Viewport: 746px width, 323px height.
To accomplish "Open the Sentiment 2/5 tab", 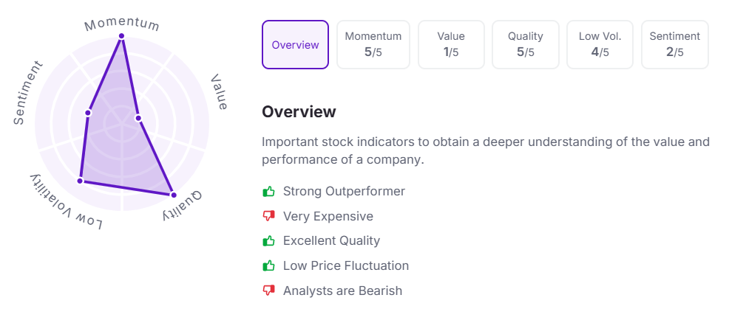I will point(675,45).
